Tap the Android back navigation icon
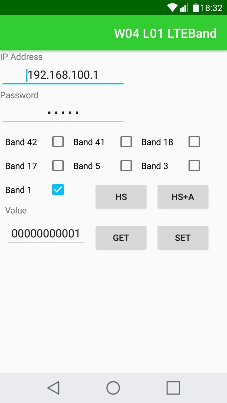Image resolution: width=227 pixels, height=403 pixels. 54,388
